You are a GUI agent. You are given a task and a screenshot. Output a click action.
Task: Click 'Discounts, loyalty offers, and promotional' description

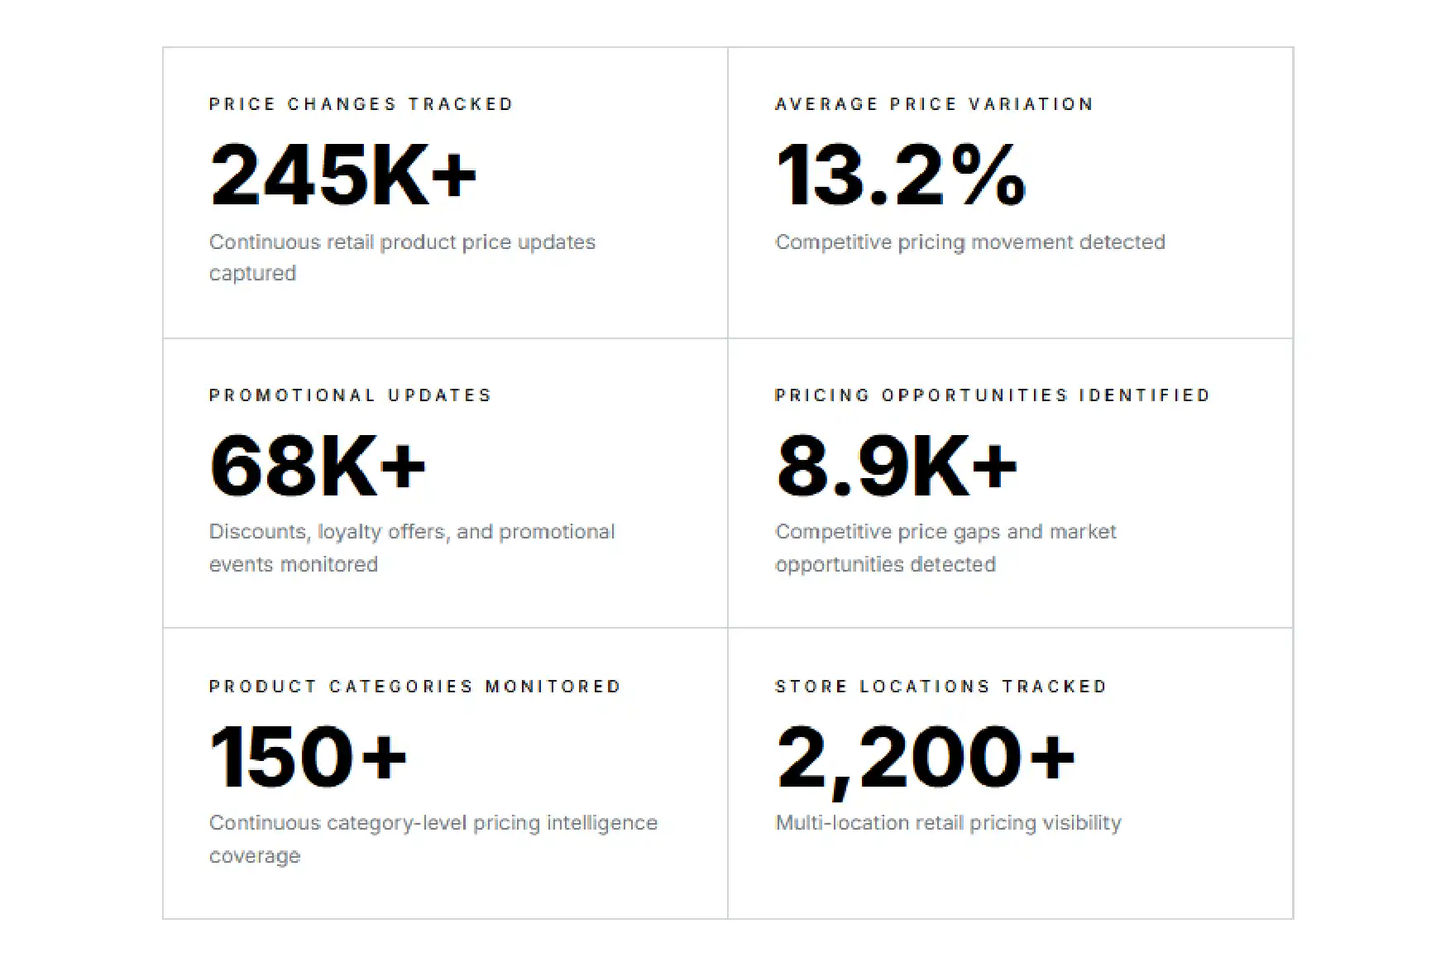click(x=412, y=532)
